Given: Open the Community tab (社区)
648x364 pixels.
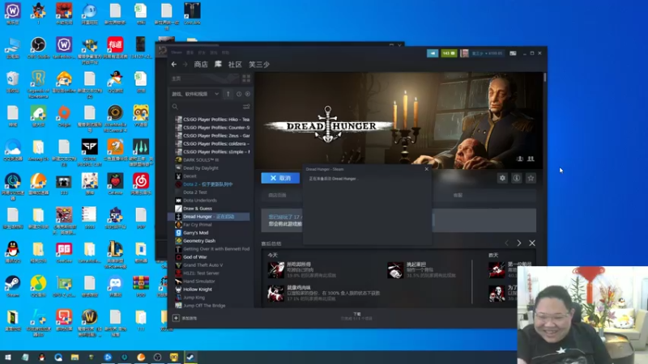Looking at the screenshot, I should tap(235, 65).
